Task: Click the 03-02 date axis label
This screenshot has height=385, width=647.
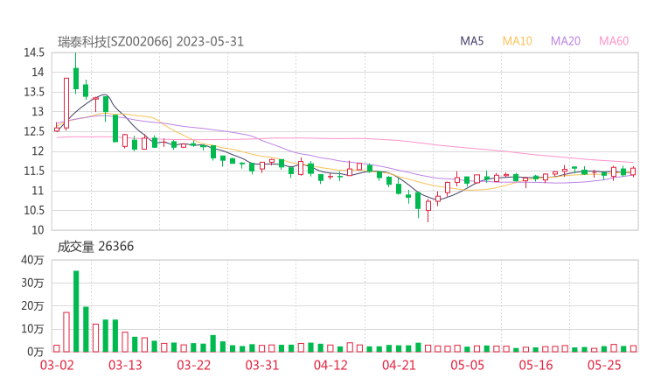Action: pos(57,365)
